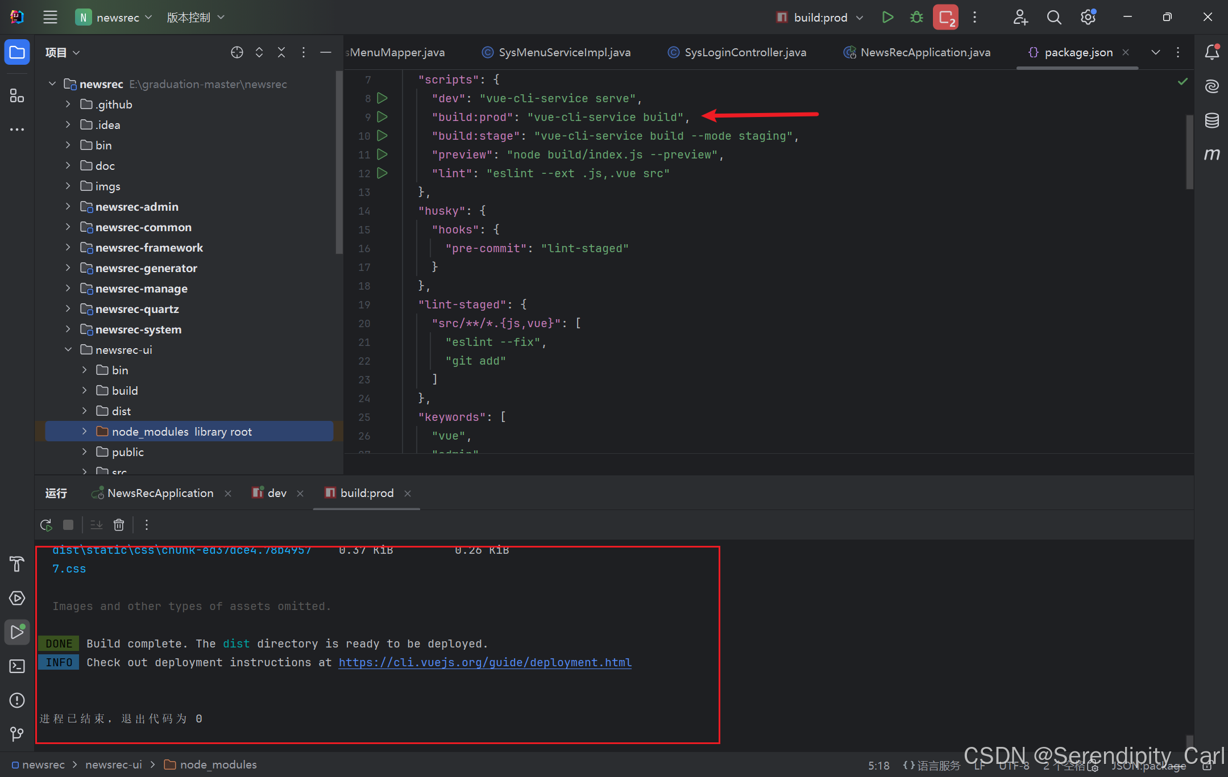Collapse the newsrec-ui folder
The width and height of the screenshot is (1228, 777).
(68, 350)
